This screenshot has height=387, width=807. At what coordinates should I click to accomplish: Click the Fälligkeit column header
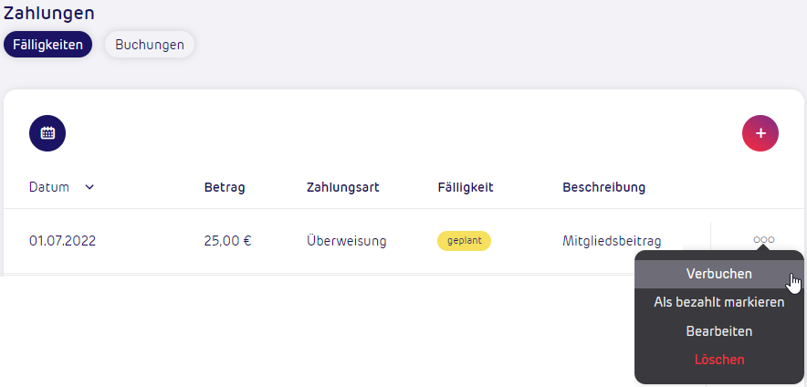[466, 187]
